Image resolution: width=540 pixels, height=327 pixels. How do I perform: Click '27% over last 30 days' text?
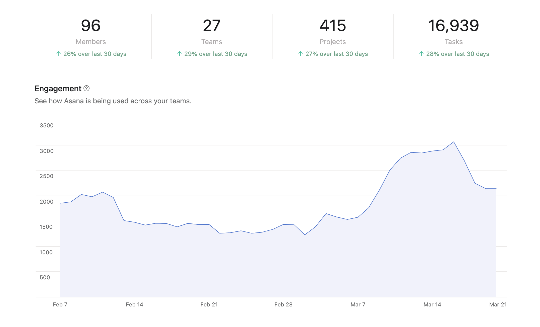click(x=337, y=54)
